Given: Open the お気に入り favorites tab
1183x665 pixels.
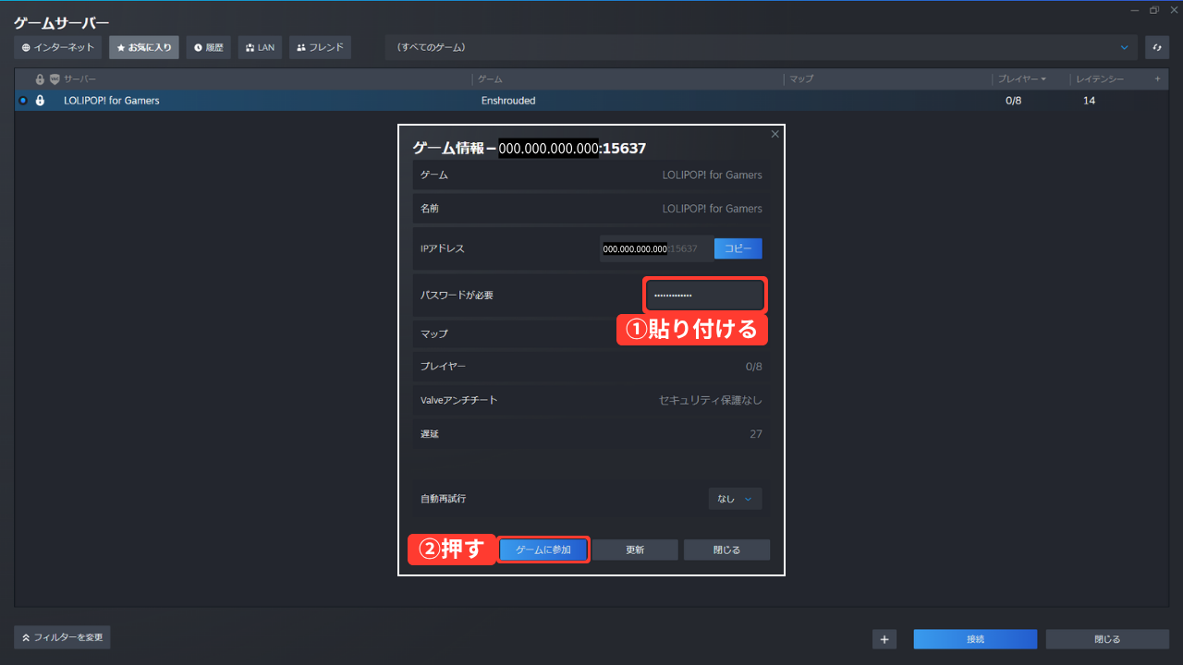Looking at the screenshot, I should 144,47.
